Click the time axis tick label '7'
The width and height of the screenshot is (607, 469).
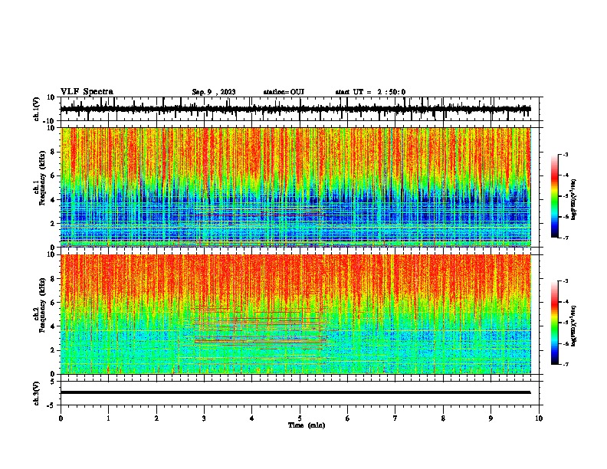tap(395, 418)
